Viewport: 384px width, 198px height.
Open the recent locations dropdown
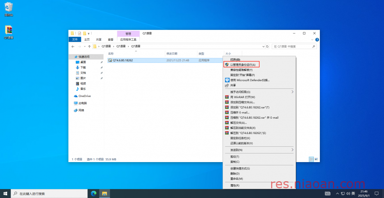click(x=85, y=46)
